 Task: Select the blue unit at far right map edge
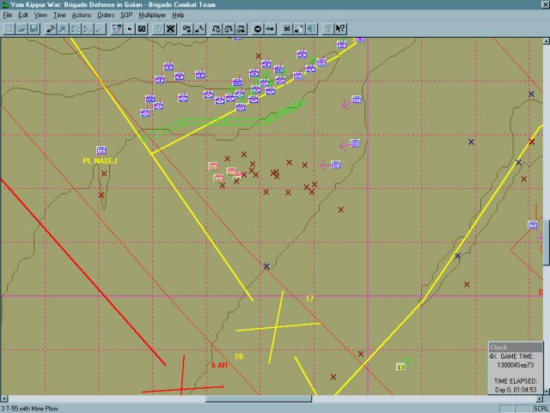pyautogui.click(x=533, y=225)
